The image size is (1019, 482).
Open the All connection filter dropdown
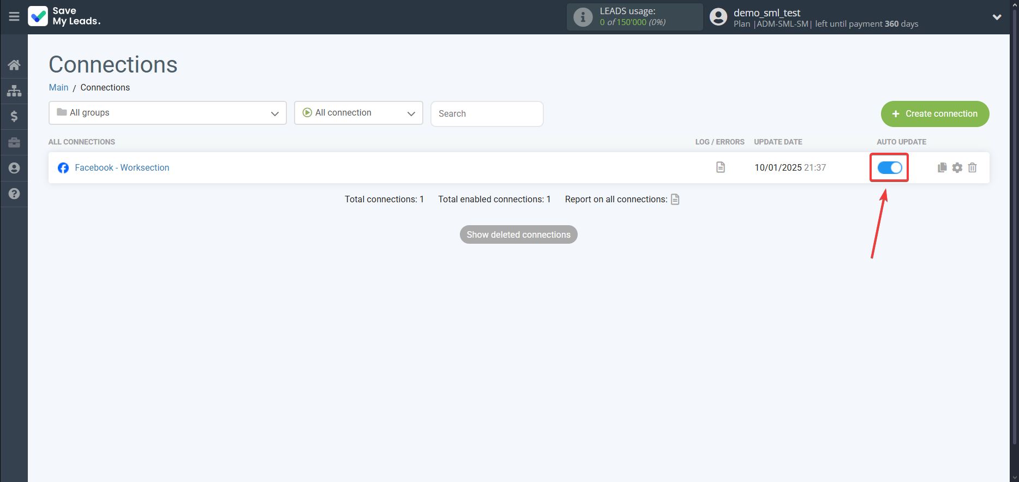pos(358,113)
